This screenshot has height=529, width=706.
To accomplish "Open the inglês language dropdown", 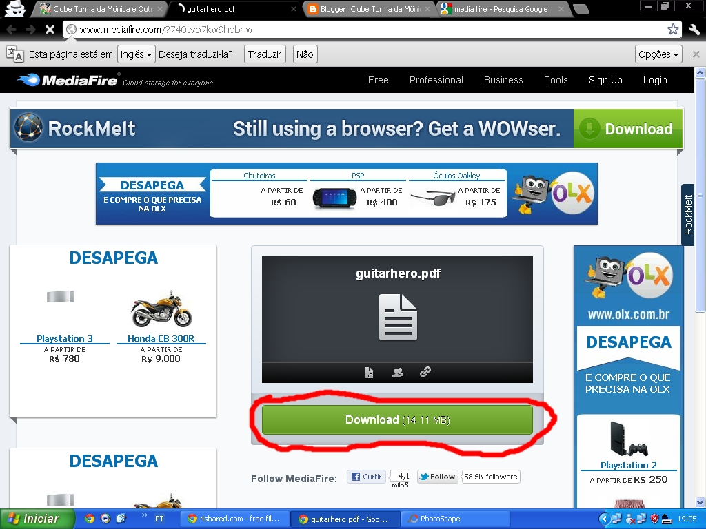I will [136, 54].
